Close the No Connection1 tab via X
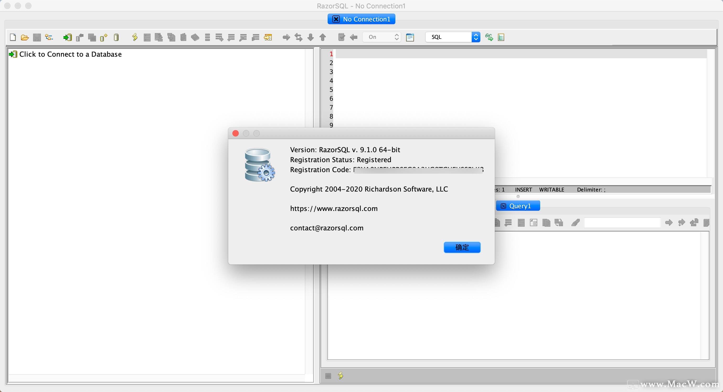 [x=336, y=19]
